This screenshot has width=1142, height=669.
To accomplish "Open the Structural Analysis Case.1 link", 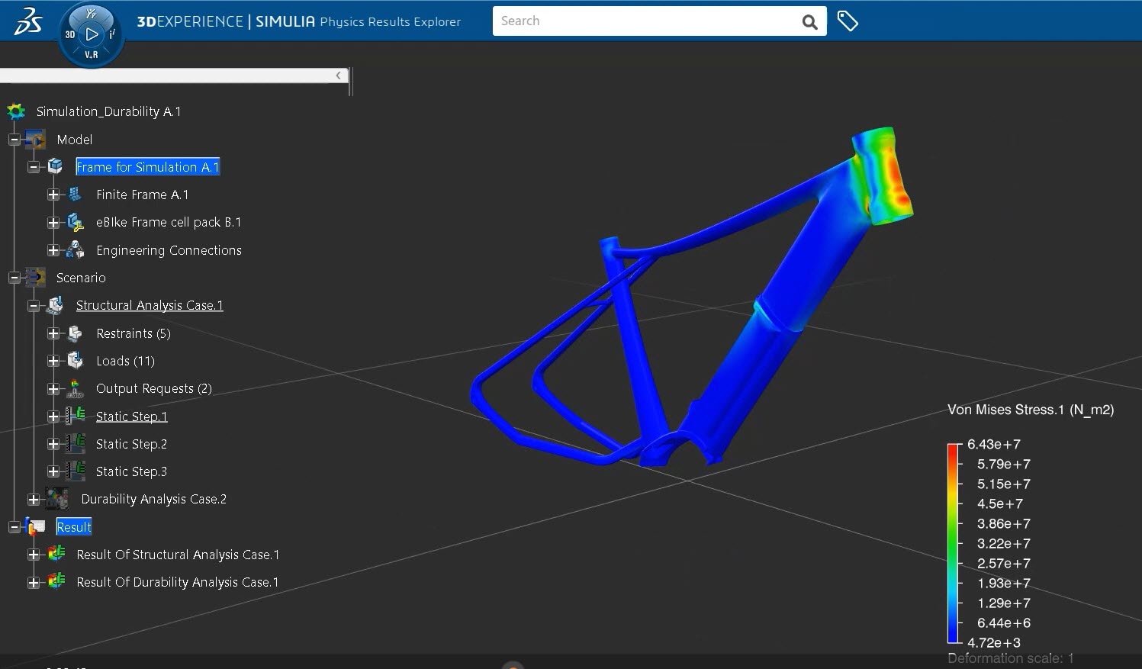I will click(x=150, y=305).
